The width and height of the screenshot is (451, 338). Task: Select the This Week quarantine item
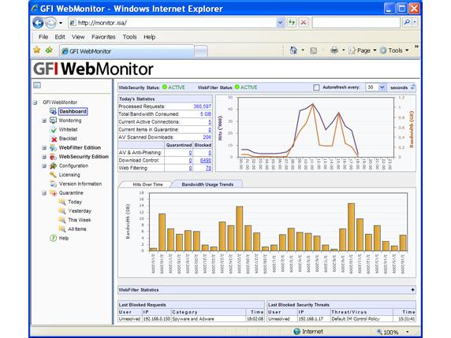(79, 220)
